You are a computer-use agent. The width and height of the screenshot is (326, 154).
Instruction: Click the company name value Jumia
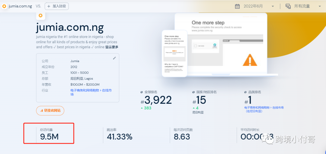tap(75, 61)
